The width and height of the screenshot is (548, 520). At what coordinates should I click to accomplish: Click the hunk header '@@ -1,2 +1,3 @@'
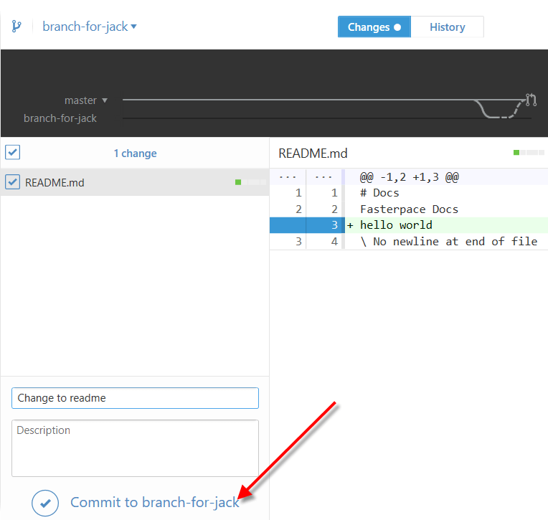pos(410,177)
